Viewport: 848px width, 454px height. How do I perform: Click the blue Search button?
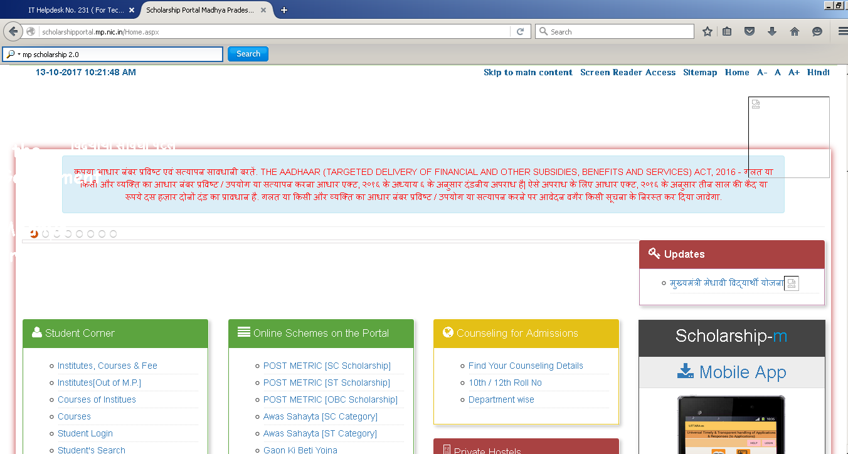pos(248,54)
